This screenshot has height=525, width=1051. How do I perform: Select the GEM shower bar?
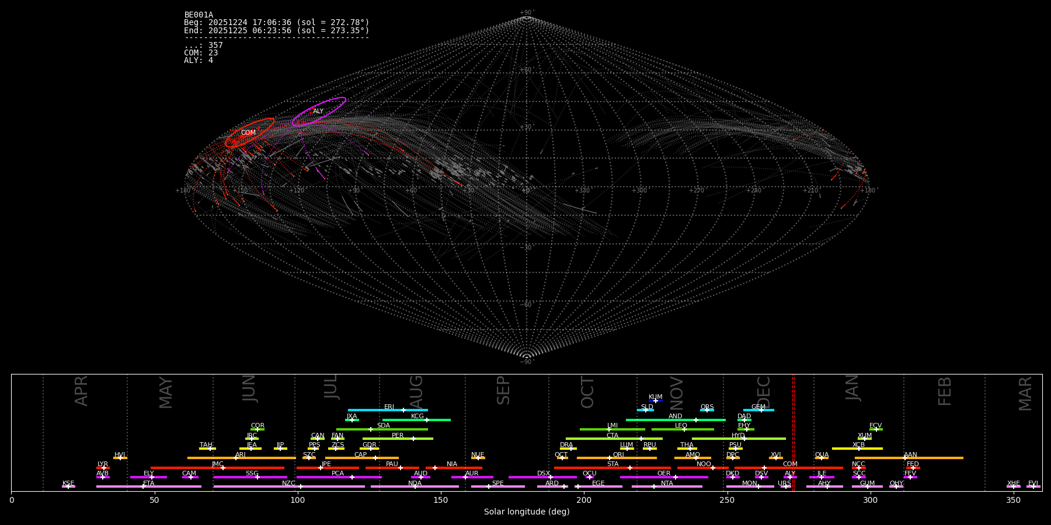[x=758, y=410]
